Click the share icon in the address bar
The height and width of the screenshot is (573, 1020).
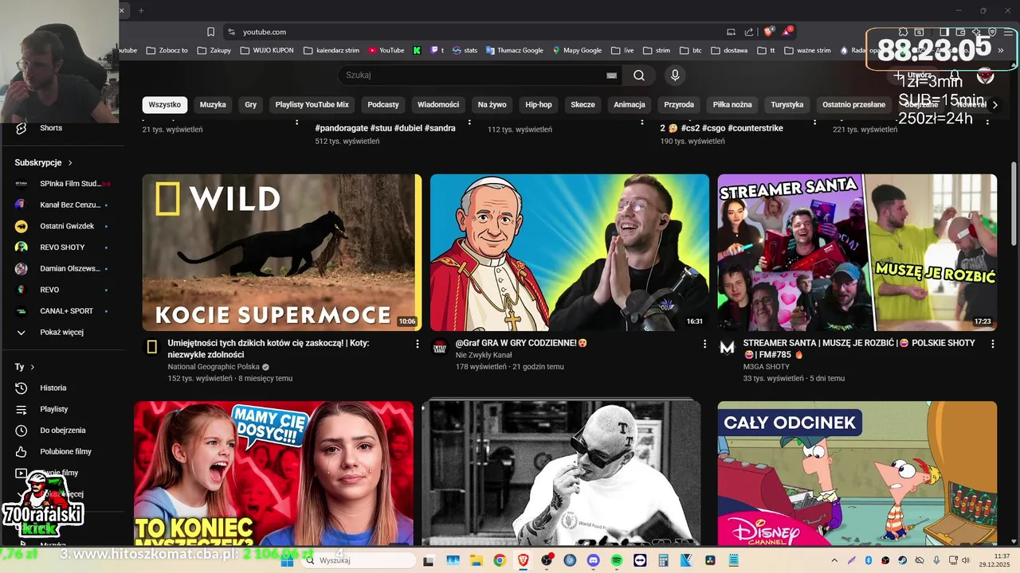tap(749, 32)
